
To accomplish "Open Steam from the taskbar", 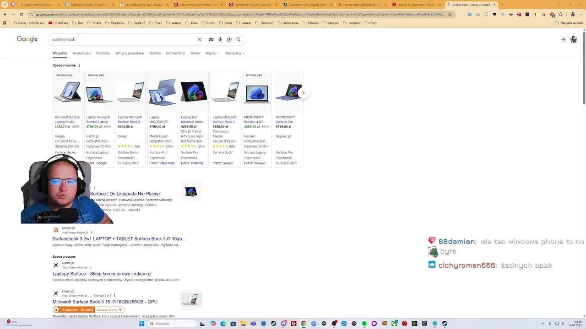I will (x=273, y=324).
